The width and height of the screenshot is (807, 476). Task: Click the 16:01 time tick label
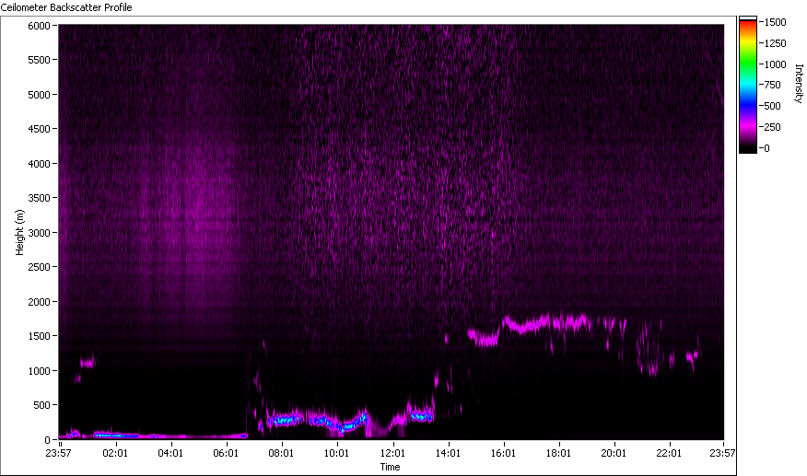(503, 453)
